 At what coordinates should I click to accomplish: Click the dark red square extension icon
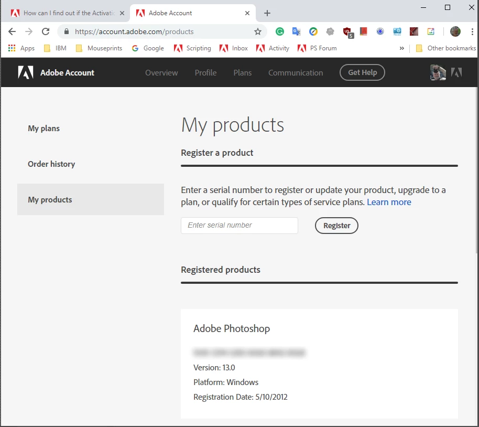coord(413,31)
